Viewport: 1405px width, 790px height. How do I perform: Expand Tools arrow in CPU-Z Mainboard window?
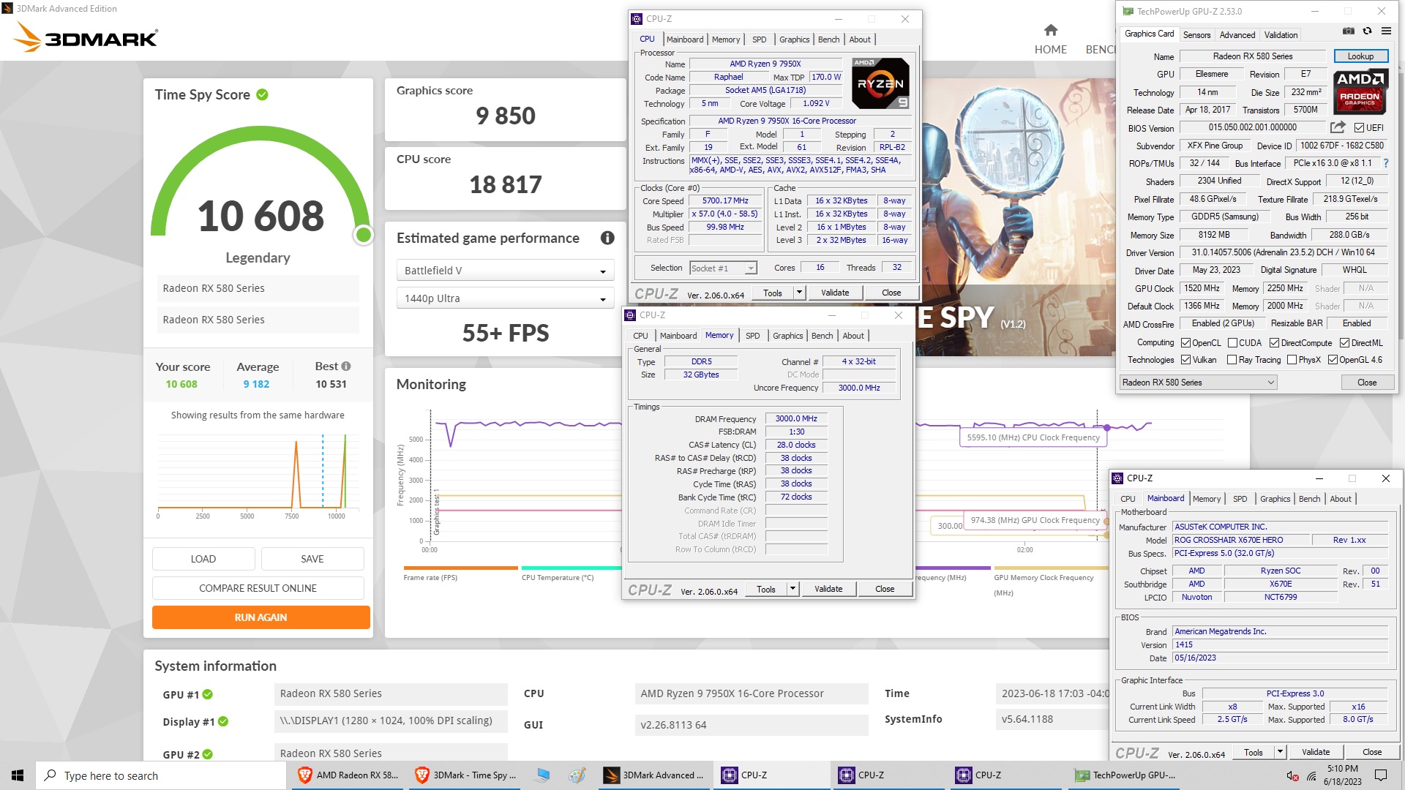tap(1280, 752)
